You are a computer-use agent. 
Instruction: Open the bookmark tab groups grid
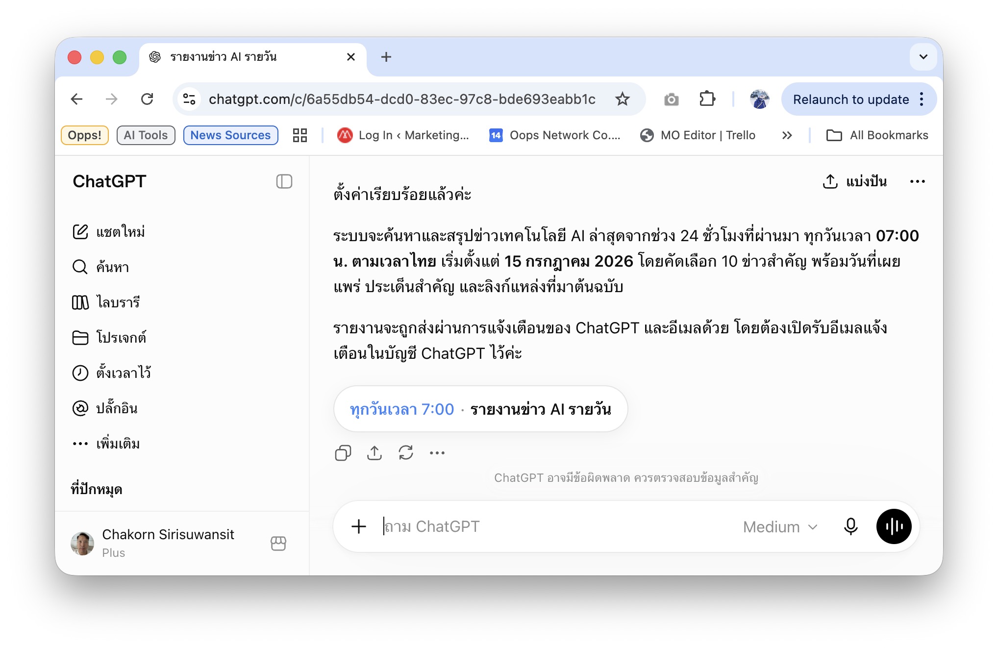[x=300, y=135]
